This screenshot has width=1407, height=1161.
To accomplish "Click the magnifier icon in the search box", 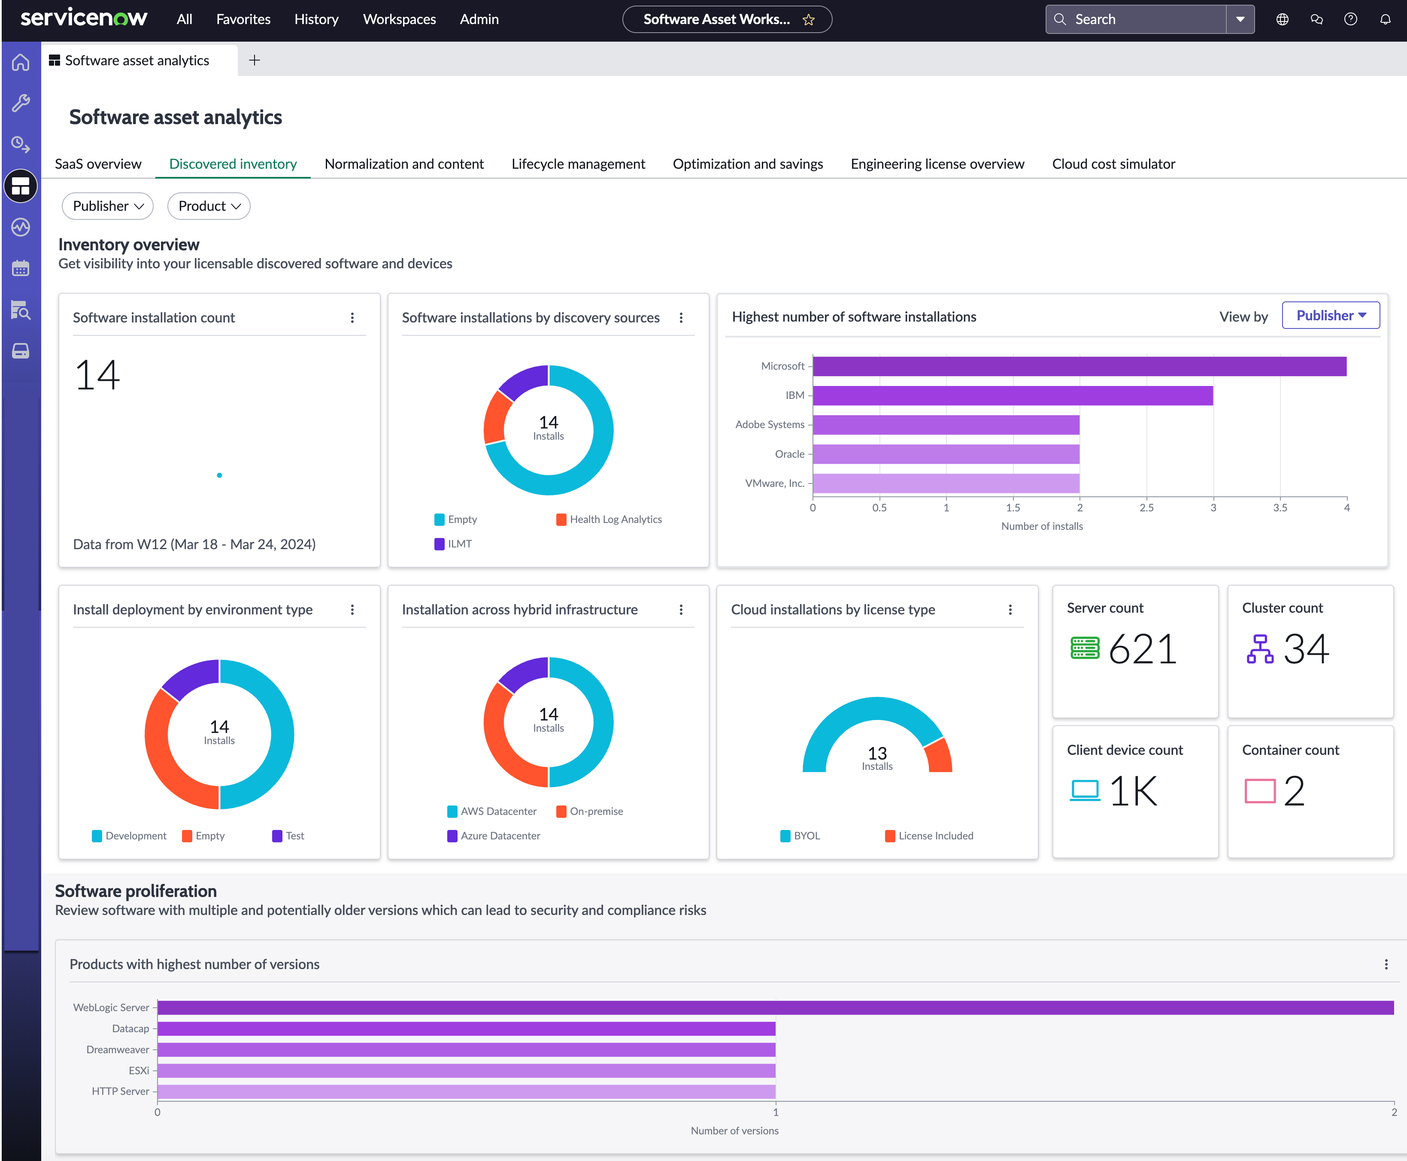I will click(x=1060, y=19).
